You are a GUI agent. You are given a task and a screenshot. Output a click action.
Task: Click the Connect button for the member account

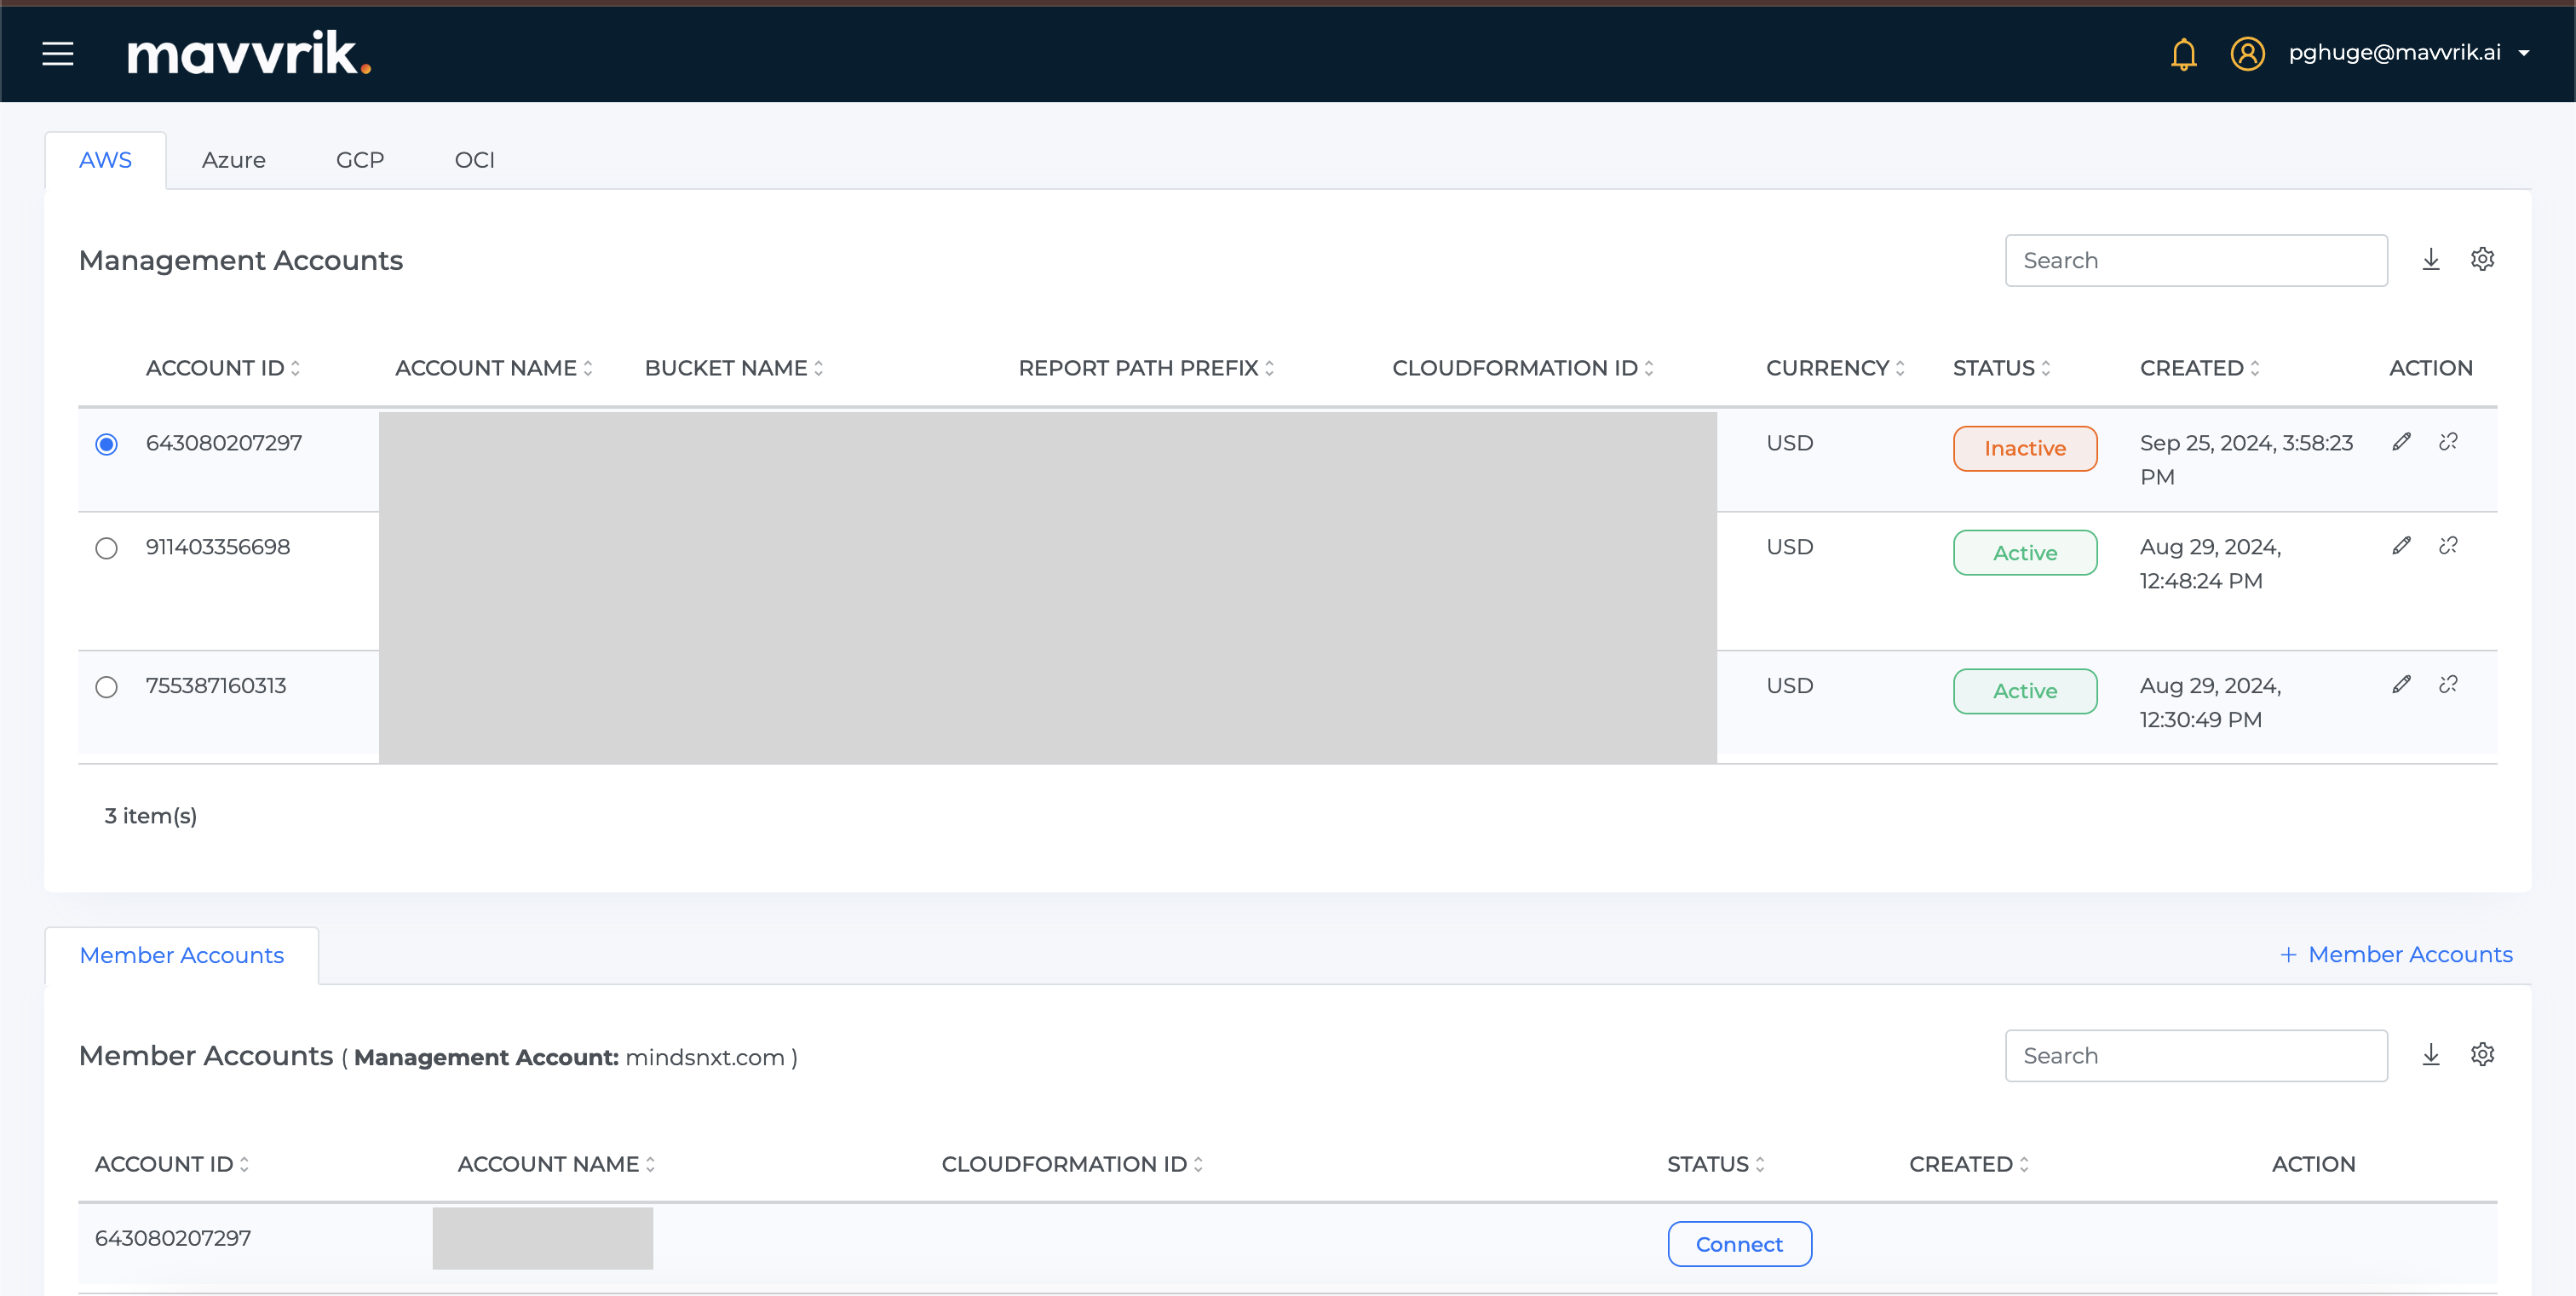(x=1739, y=1244)
